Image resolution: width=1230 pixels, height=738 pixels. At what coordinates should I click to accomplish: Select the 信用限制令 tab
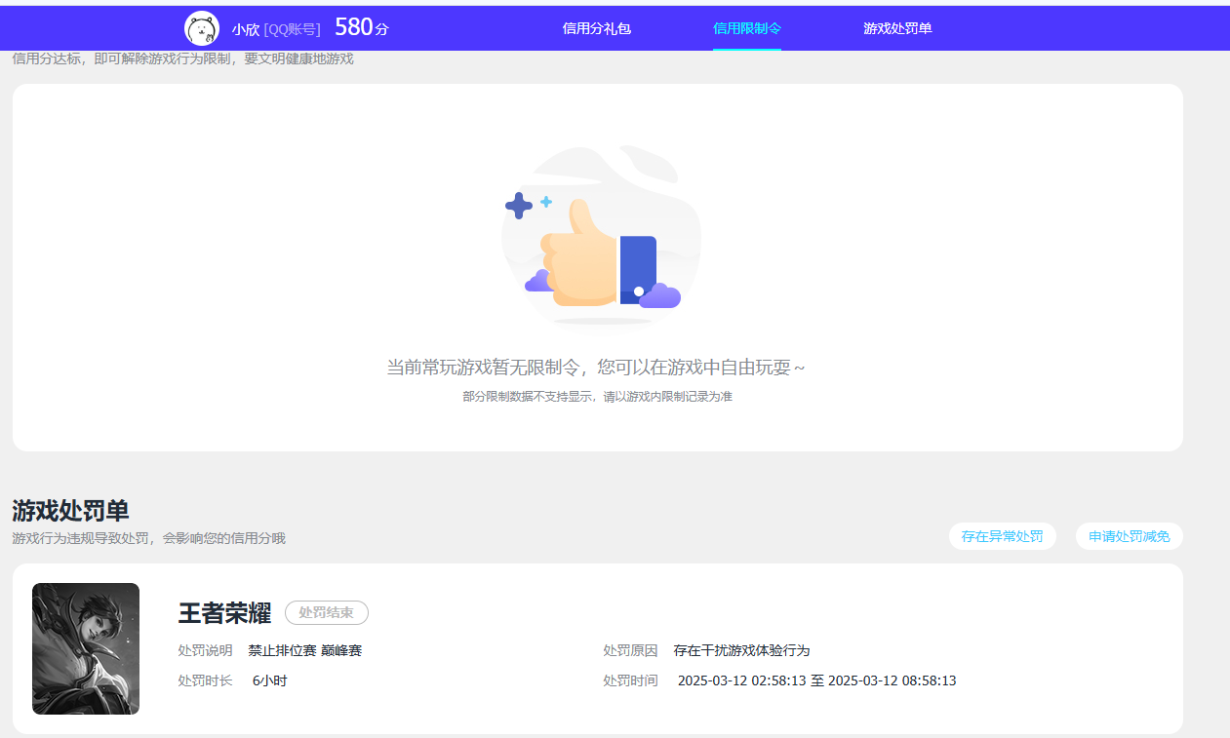point(747,28)
